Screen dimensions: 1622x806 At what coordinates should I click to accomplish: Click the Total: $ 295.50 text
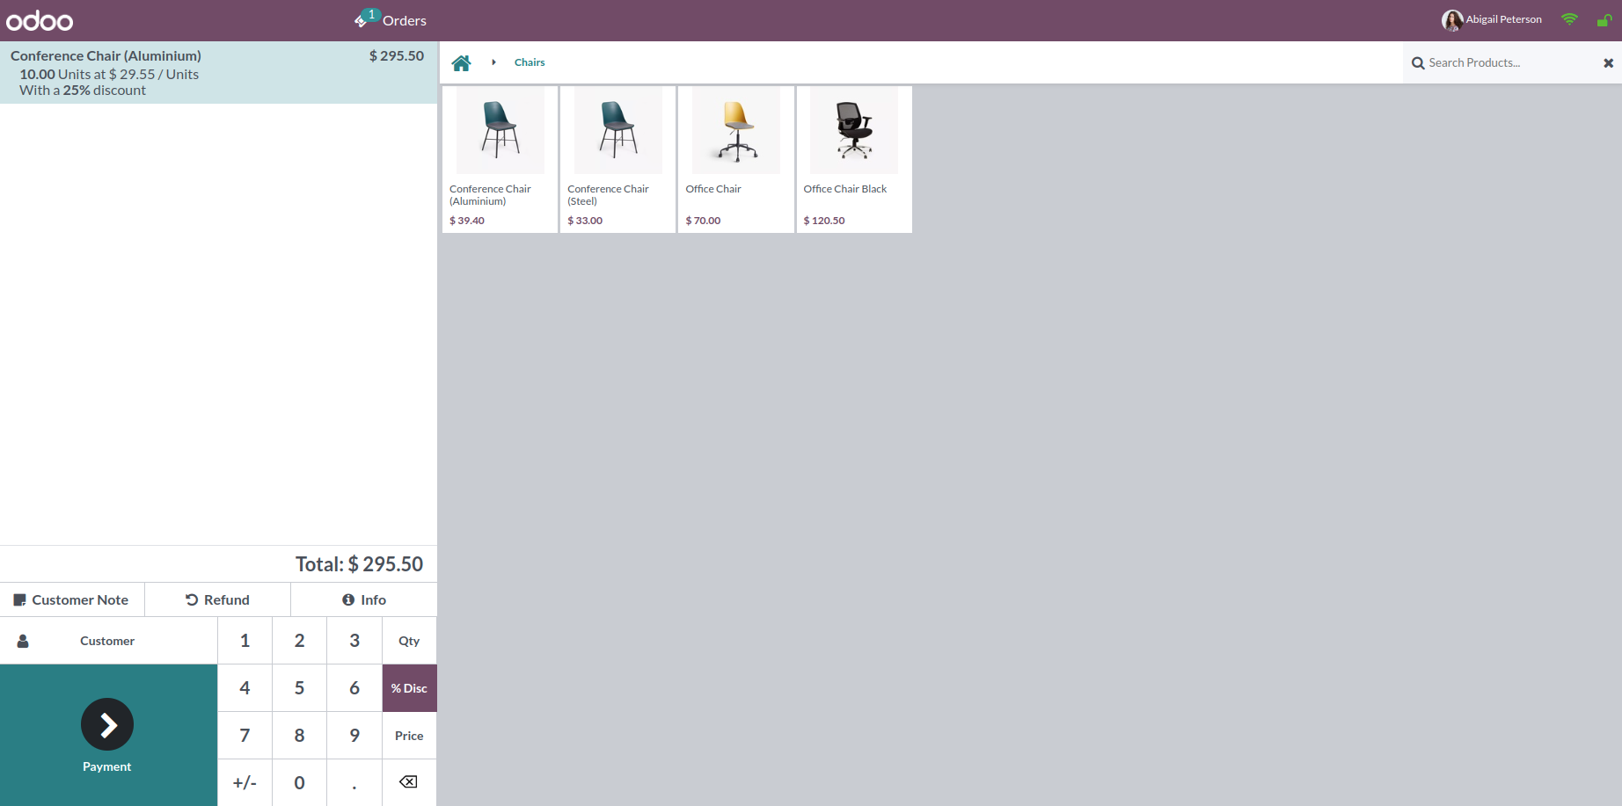coord(359,564)
